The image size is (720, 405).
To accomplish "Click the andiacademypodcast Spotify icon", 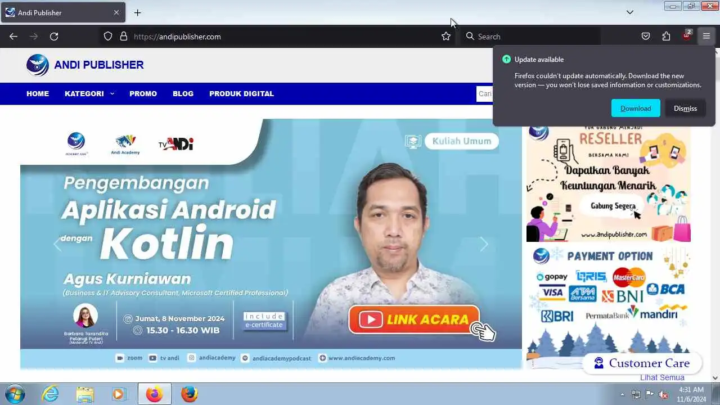I will point(245,358).
